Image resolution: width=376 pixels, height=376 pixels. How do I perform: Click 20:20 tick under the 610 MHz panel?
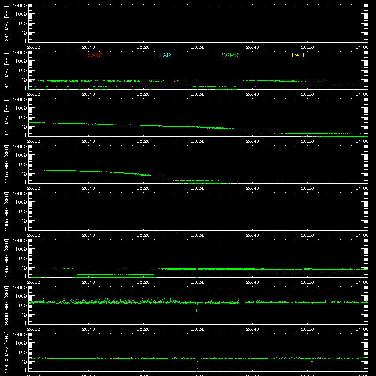(143, 141)
